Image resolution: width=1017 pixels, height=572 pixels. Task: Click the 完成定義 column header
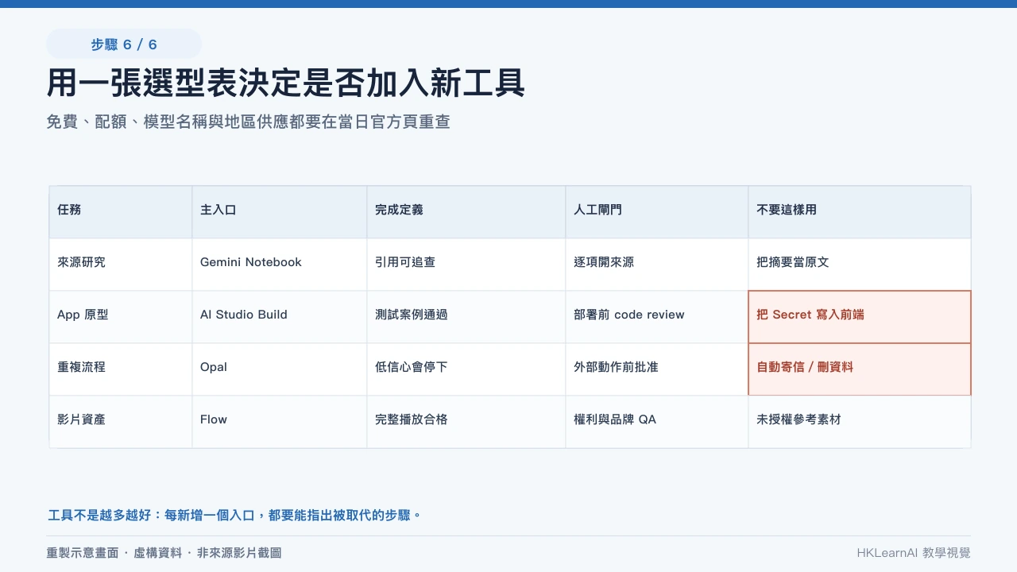click(x=466, y=212)
